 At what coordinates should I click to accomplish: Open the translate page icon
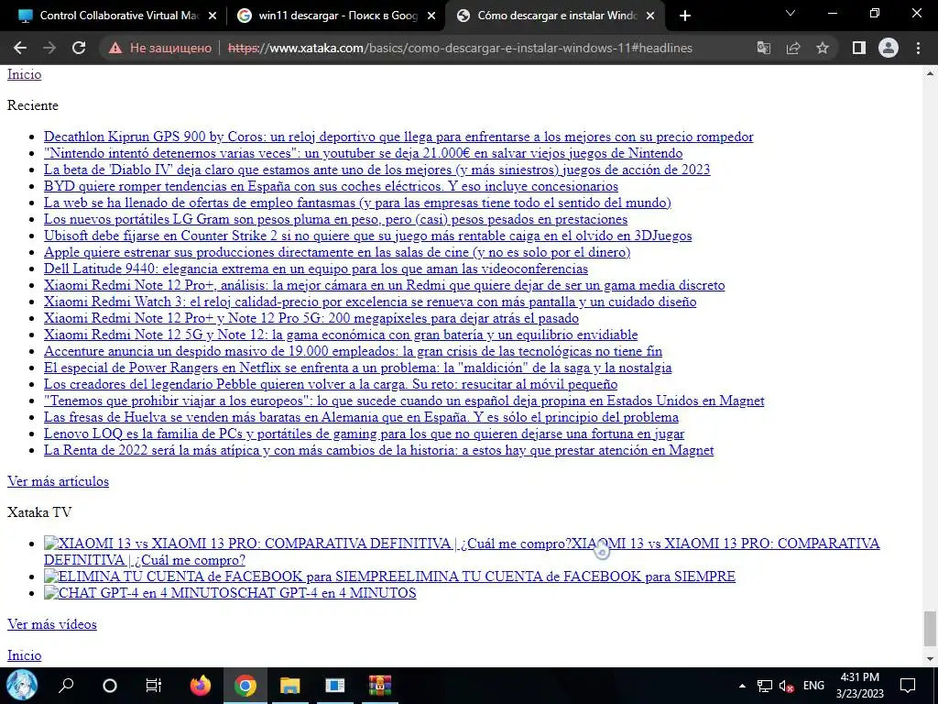click(x=764, y=48)
